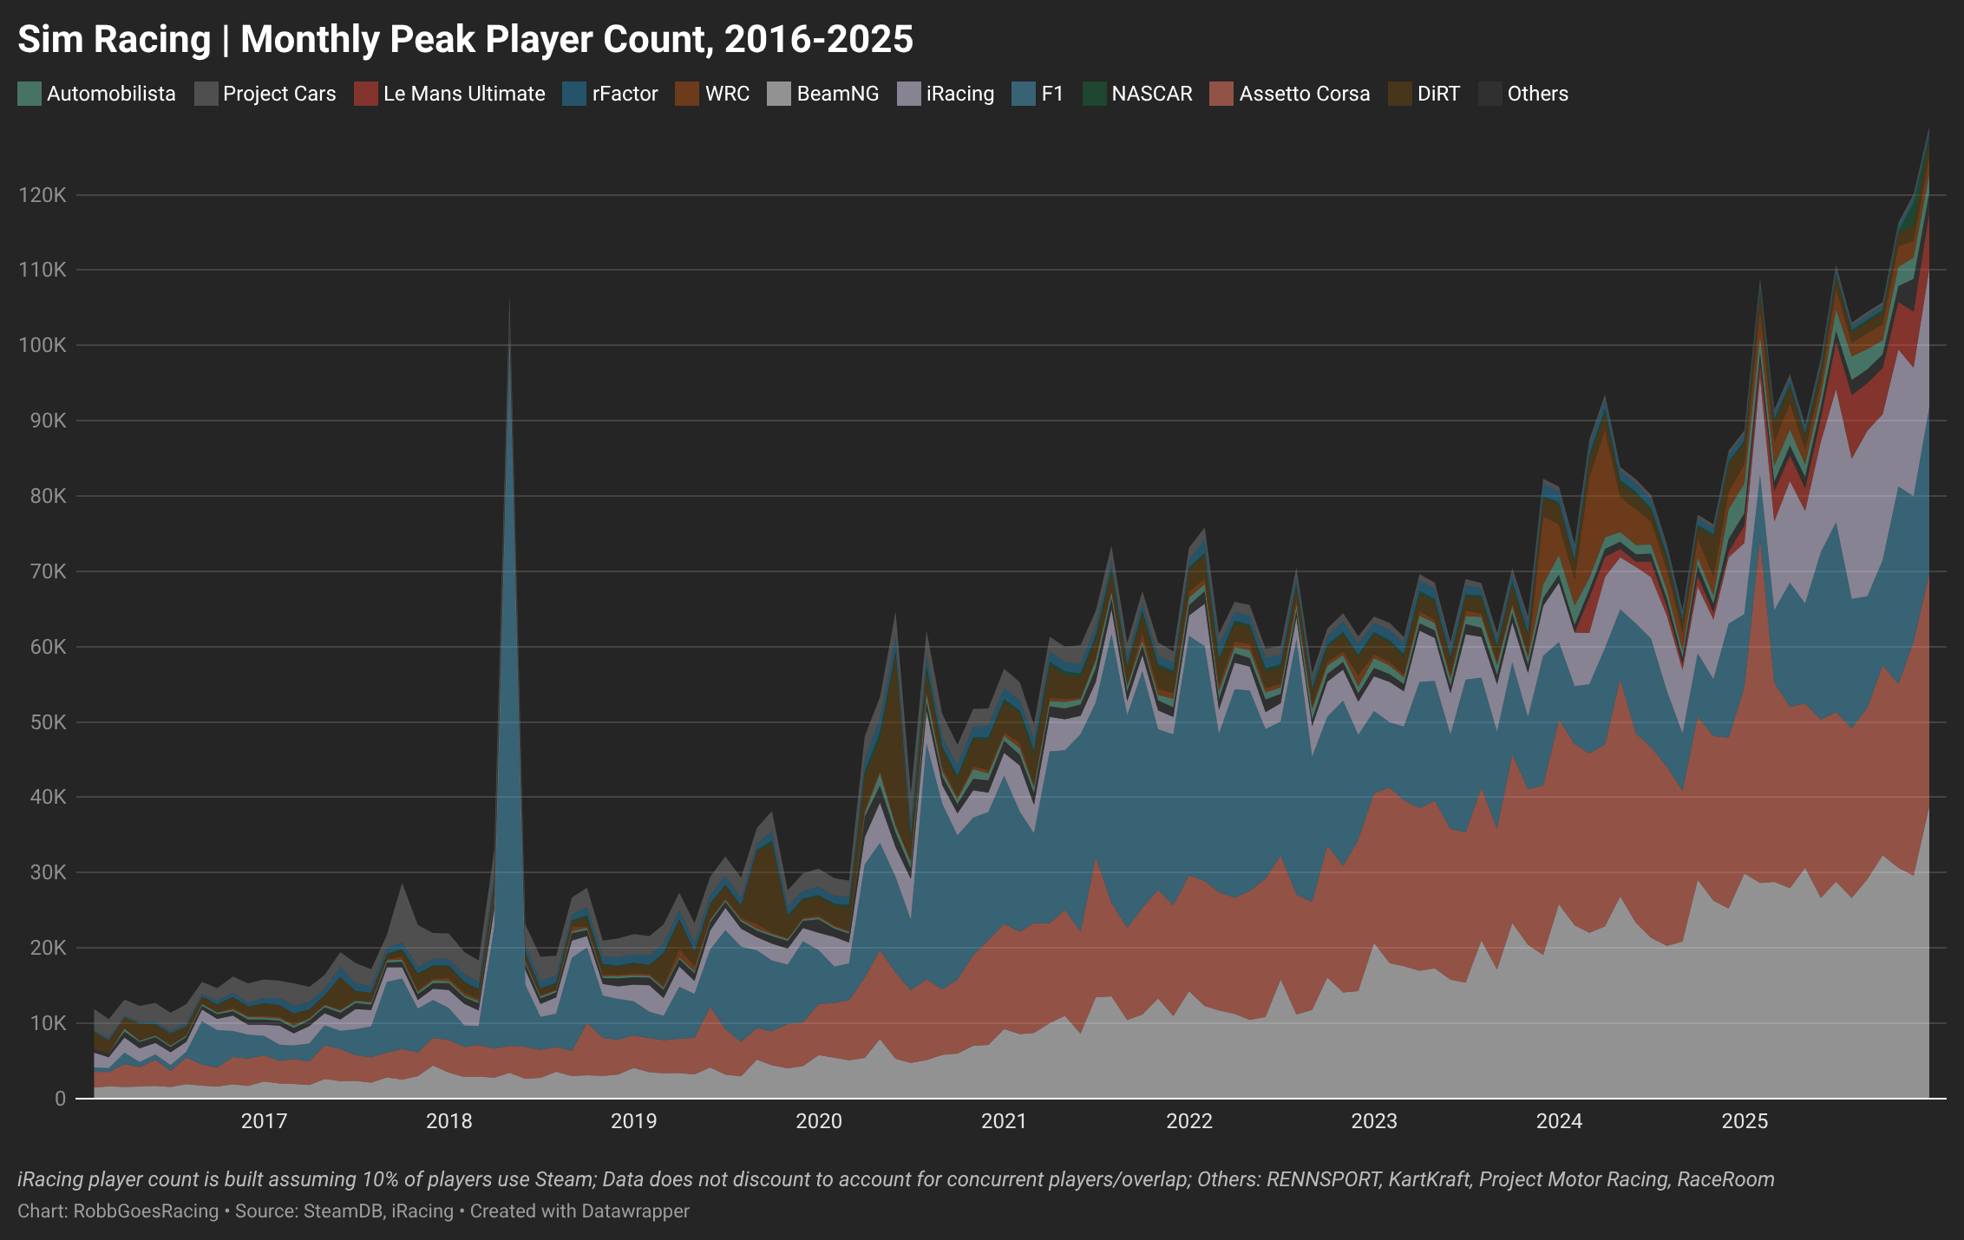The height and width of the screenshot is (1240, 1964).
Task: Select the Project Cars legend label
Action: coord(279,94)
